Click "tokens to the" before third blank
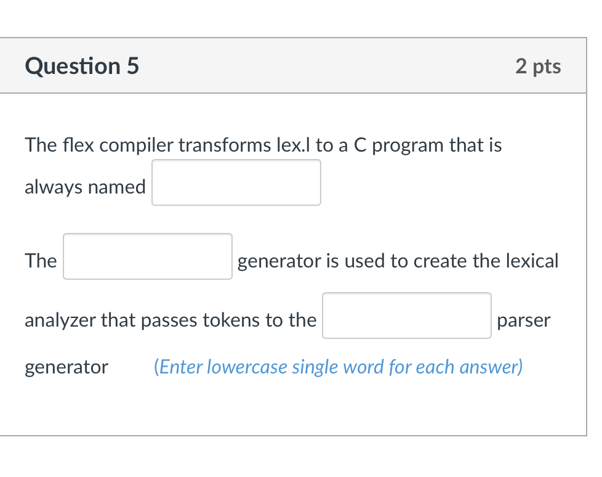Viewport: 602px width, 477px height. 259,320
